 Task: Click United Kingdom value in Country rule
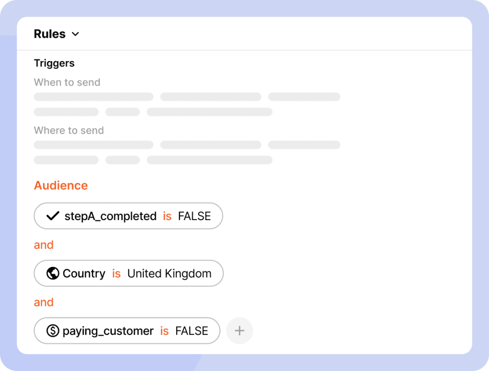point(170,274)
